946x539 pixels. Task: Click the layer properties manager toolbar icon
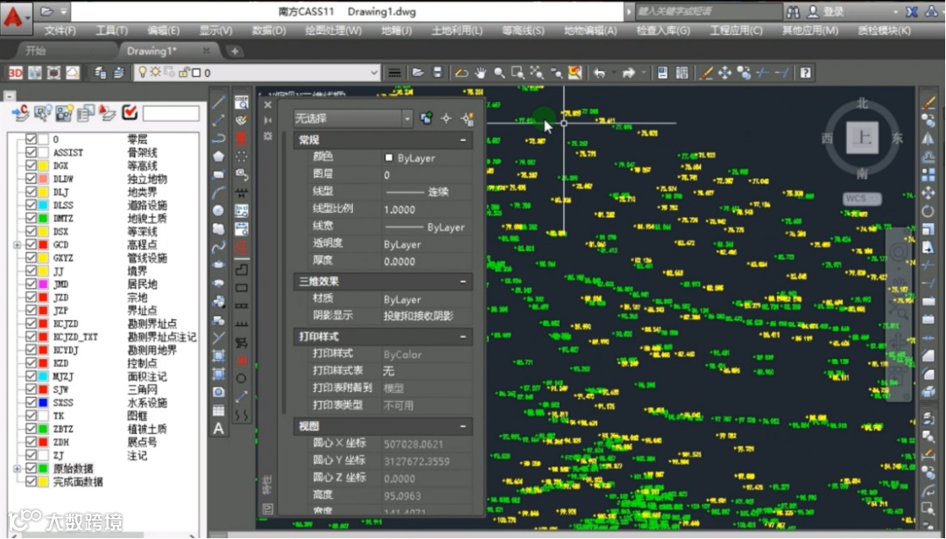click(x=100, y=73)
